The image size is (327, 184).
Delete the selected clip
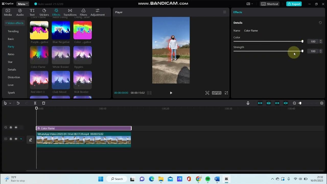(x=43, y=103)
